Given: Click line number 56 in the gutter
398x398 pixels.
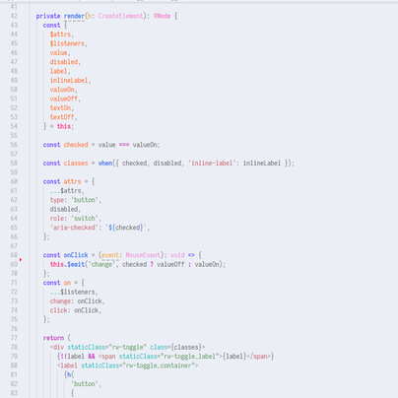Looking at the screenshot, I should (14, 145).
